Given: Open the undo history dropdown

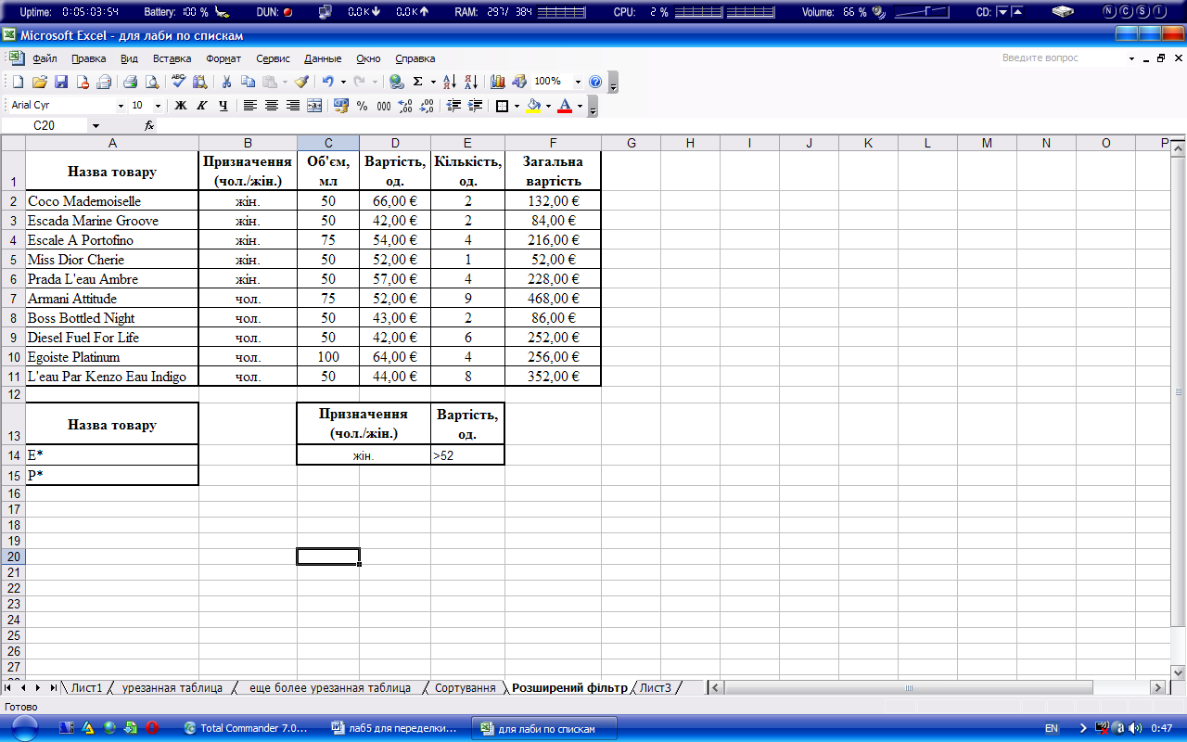Looking at the screenshot, I should point(343,82).
